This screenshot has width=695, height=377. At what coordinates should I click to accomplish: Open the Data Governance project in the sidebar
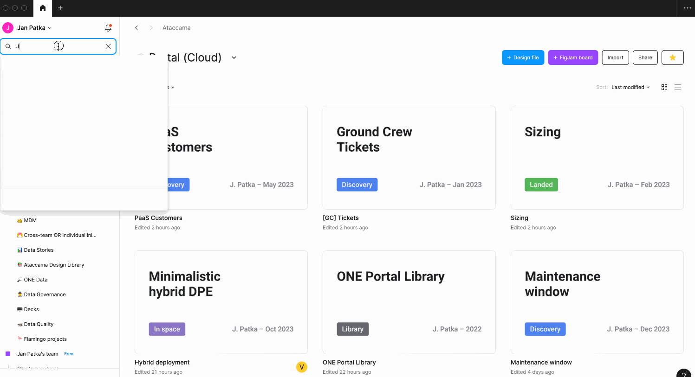45,294
